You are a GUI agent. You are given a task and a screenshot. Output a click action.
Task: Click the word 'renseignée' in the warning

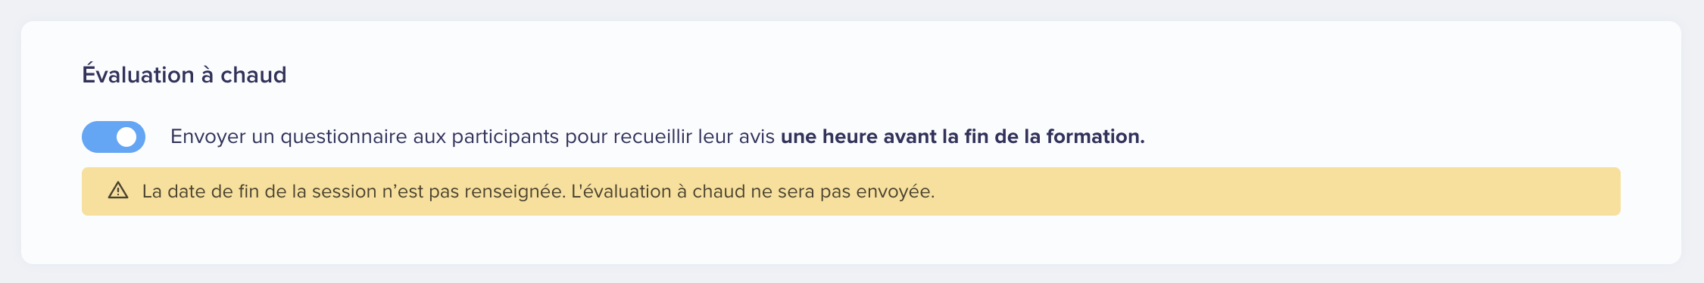click(x=520, y=191)
